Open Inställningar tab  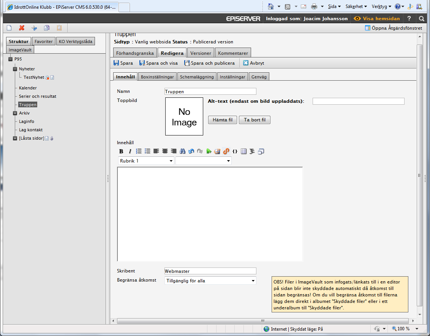click(x=232, y=76)
